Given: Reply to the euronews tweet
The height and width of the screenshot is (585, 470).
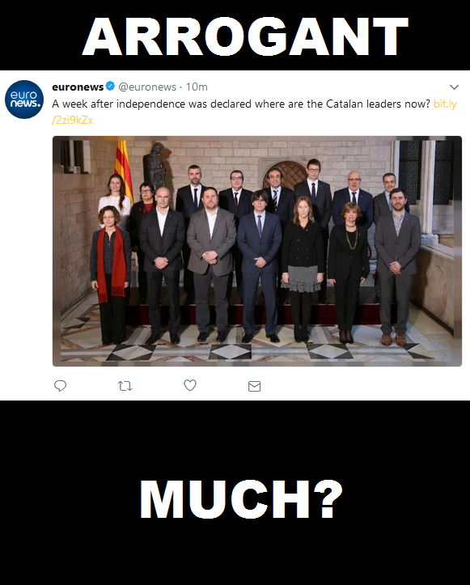Looking at the screenshot, I should click(x=60, y=385).
